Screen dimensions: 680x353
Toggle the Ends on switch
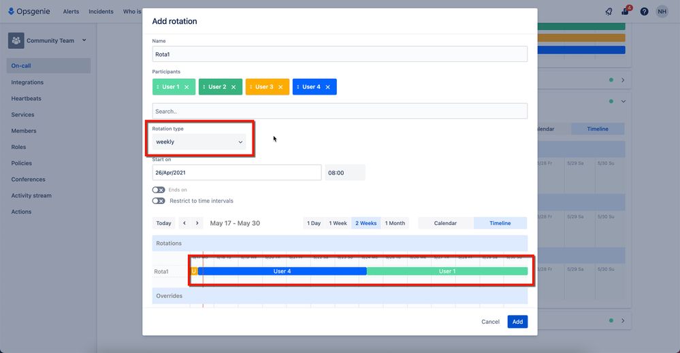click(x=159, y=190)
